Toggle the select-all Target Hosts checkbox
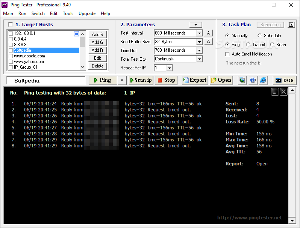This screenshot has width=300, height=228. coord(11,25)
